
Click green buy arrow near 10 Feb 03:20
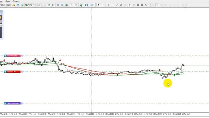point(118,75)
